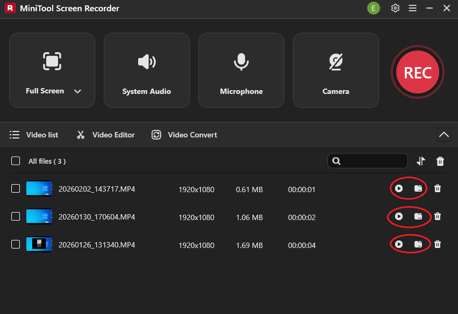Viewport: 458px width, 314px height.
Task: Click the Camera icon
Action: coord(335,61)
